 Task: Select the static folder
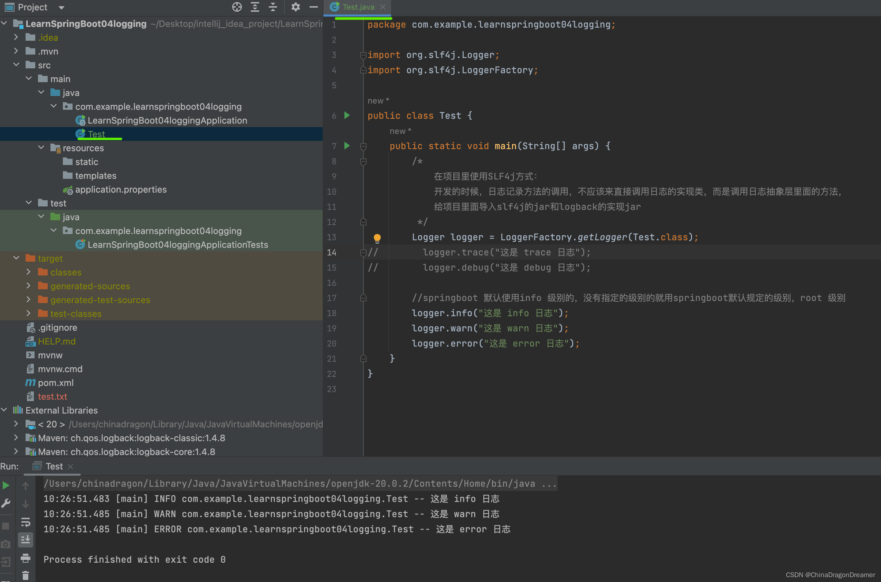(86, 162)
